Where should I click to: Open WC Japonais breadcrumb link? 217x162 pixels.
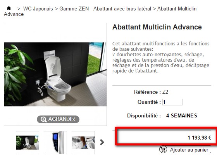[x=38, y=9]
